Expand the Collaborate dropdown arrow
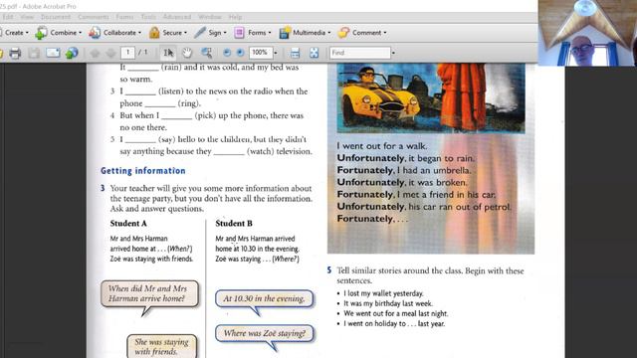The image size is (637, 358). click(139, 33)
